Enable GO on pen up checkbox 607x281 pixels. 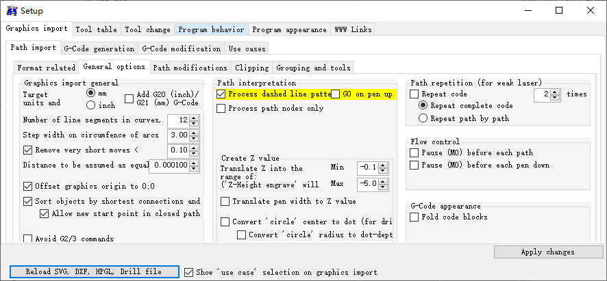click(x=336, y=94)
